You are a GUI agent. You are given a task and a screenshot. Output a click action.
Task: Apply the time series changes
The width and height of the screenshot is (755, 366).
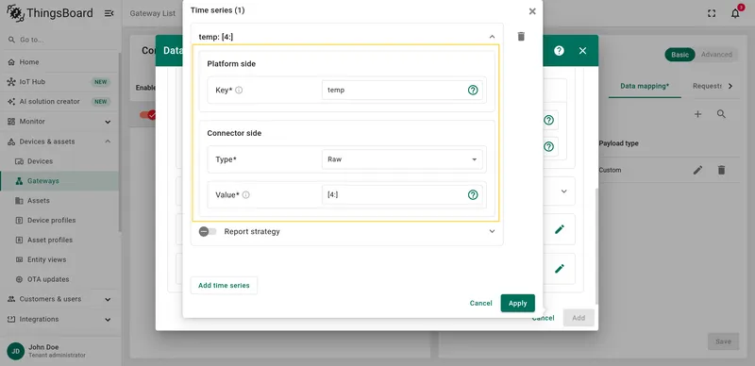517,303
